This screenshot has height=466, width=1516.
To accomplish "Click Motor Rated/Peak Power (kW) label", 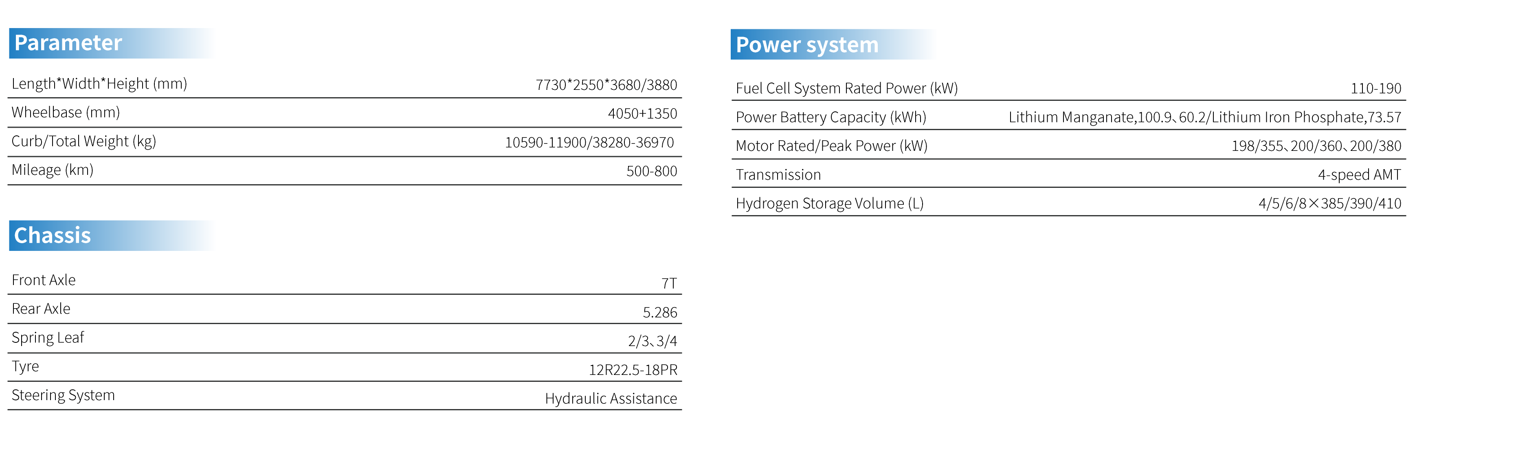I will pyautogui.click(x=832, y=146).
